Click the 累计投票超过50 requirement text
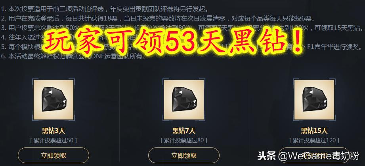 (x=54, y=140)
